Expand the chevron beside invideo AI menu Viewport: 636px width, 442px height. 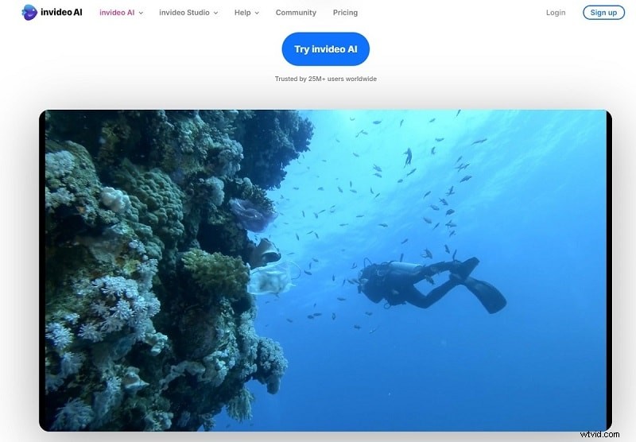[x=141, y=14]
